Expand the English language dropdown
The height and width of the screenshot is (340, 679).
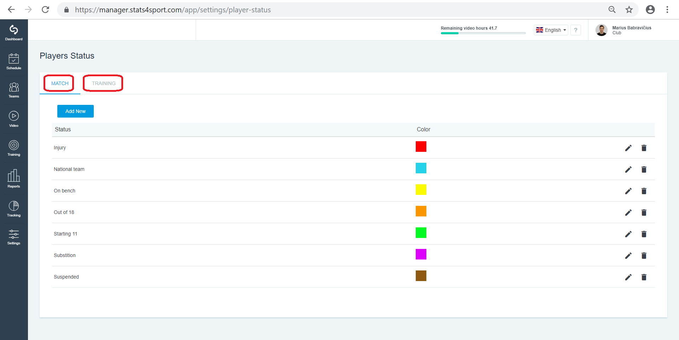(551, 30)
